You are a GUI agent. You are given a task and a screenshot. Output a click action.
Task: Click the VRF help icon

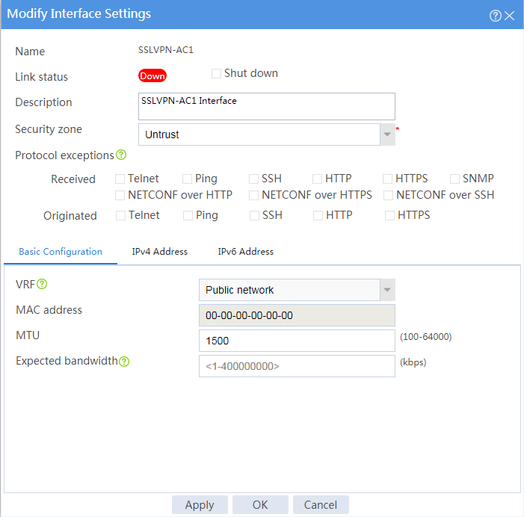click(x=42, y=284)
